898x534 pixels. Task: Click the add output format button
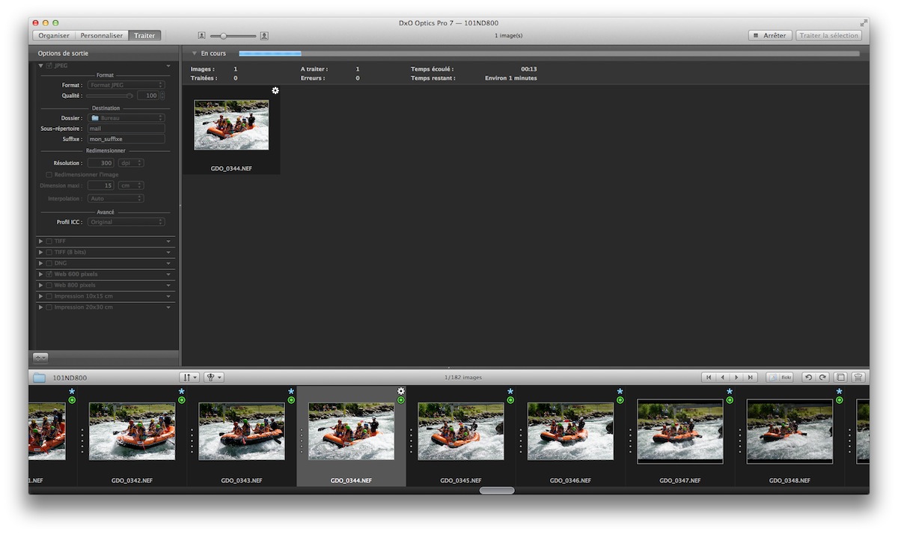click(40, 358)
